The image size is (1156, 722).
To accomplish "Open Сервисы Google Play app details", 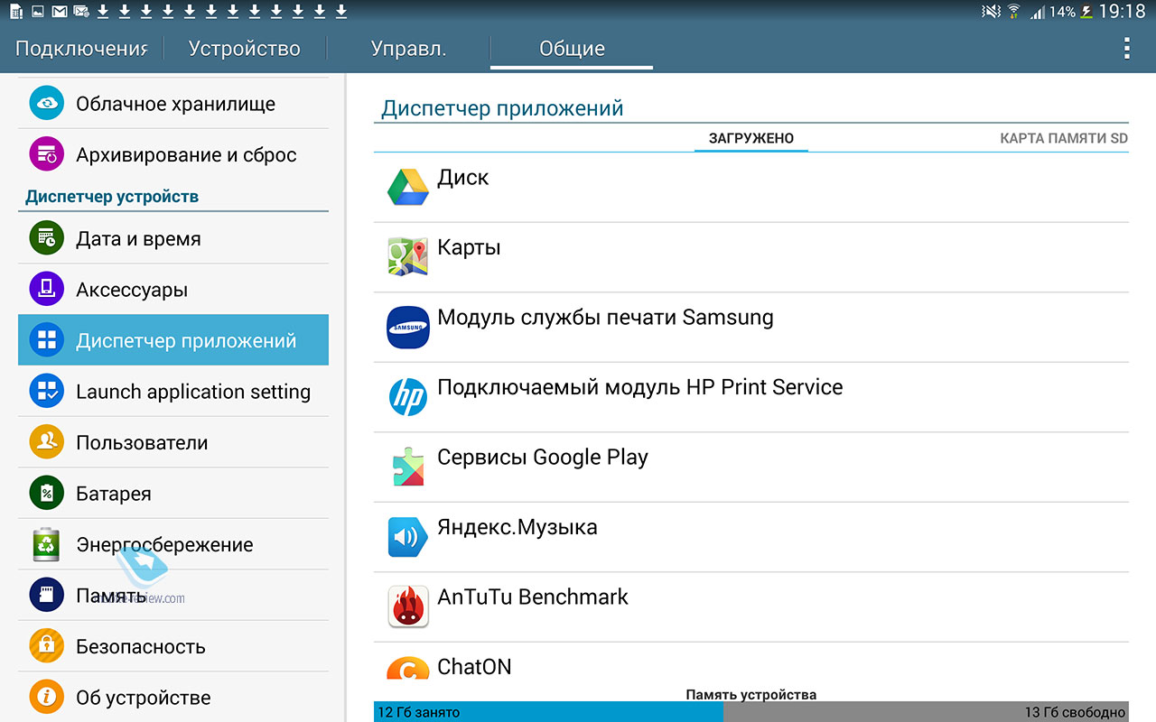I will click(751, 467).
